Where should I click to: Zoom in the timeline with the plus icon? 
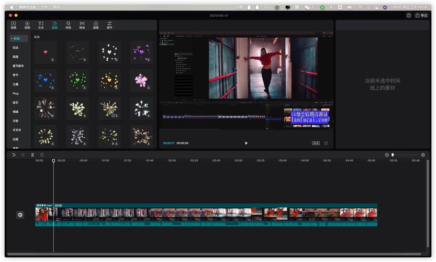[423, 155]
